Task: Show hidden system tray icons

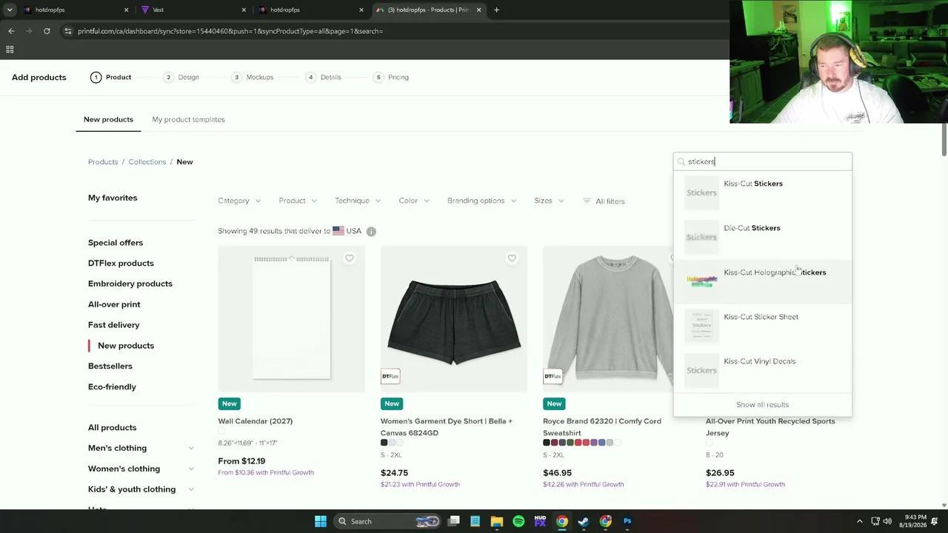Action: coord(859,521)
